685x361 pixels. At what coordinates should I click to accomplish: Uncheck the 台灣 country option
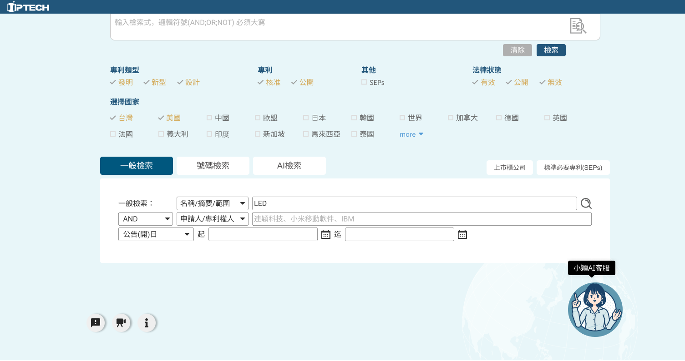(113, 118)
